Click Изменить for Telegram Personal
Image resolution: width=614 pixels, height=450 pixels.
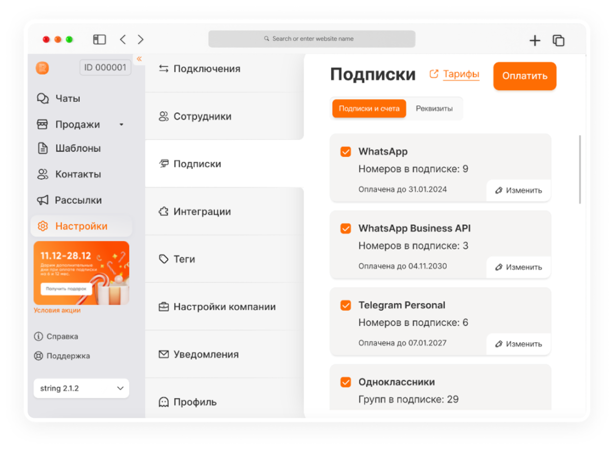pyautogui.click(x=518, y=344)
